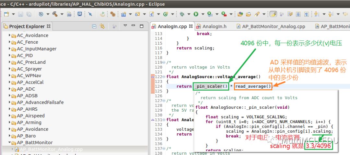This screenshot has height=155, width=350.
Task: Click the Save All icon
Action: click(x=29, y=14)
